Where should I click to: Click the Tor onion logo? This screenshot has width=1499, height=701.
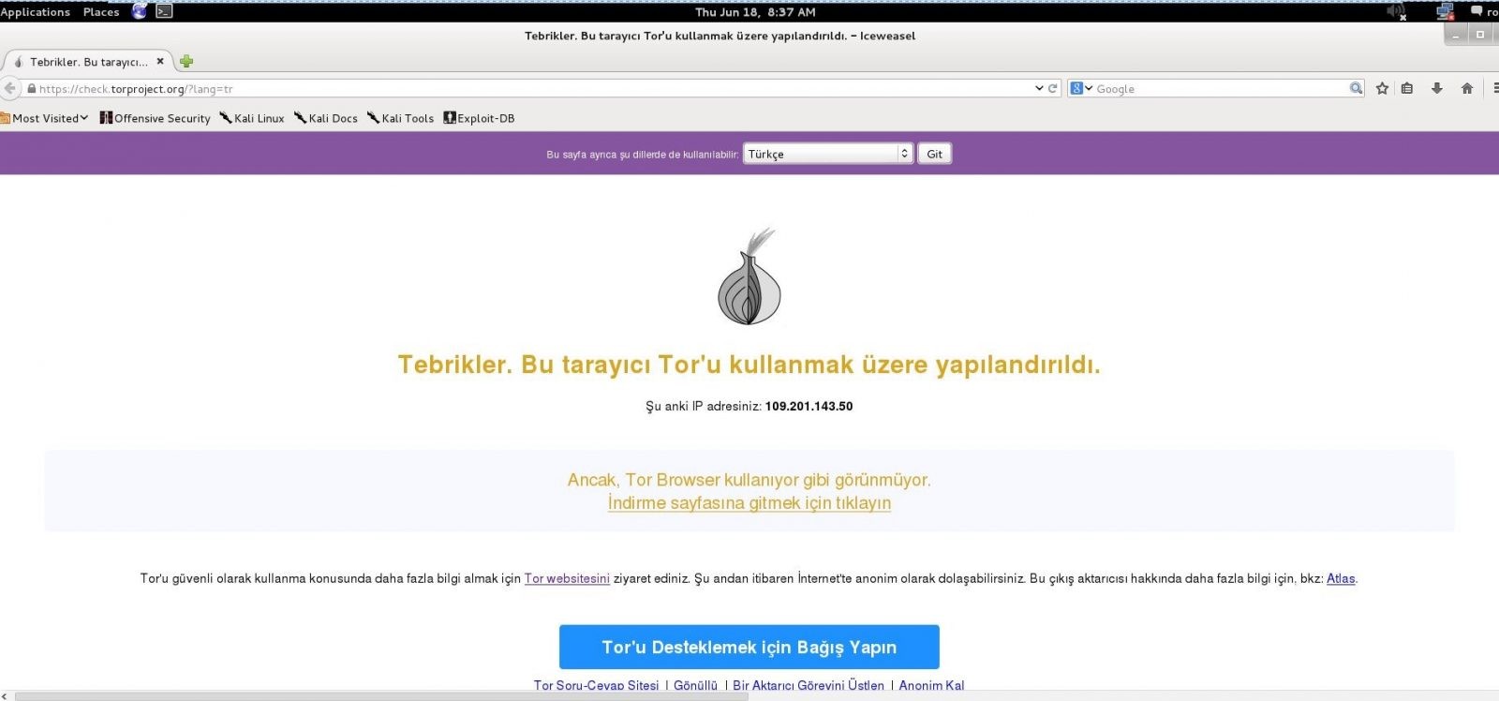click(x=749, y=276)
